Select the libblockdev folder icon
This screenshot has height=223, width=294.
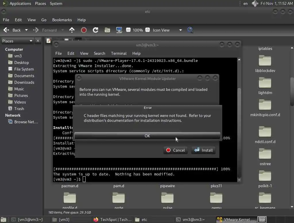coord(265,60)
